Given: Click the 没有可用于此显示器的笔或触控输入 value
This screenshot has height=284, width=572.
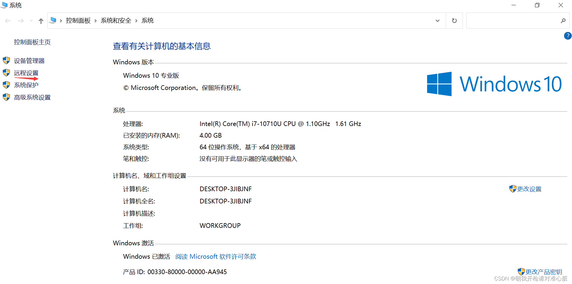Looking at the screenshot, I should (248, 159).
